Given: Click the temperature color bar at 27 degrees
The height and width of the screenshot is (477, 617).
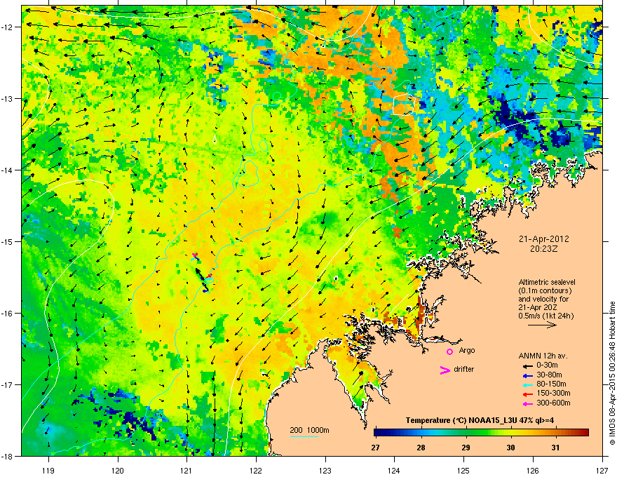Looking at the screenshot, I should coord(376,432).
